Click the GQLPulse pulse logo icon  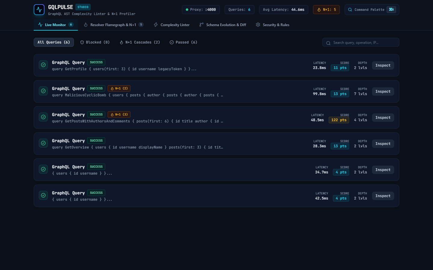pyautogui.click(x=39, y=10)
